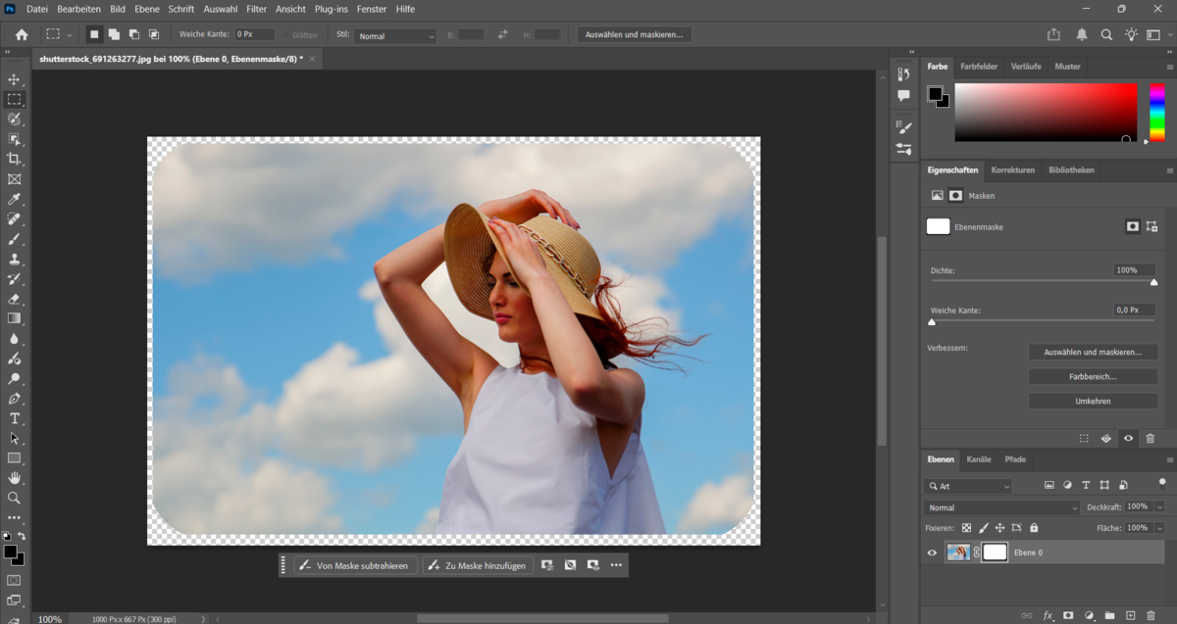Open the blend mode dropdown showing Normal
The width and height of the screenshot is (1177, 624).
click(x=1000, y=506)
